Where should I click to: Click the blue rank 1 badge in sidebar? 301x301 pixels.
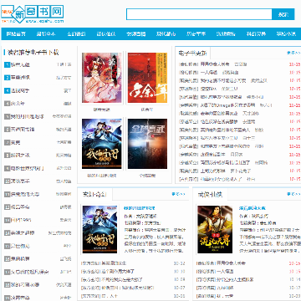[x=7, y=64]
